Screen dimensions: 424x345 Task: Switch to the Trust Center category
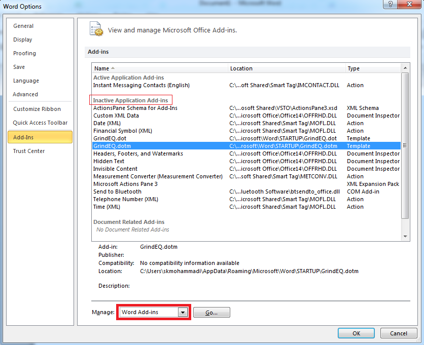29,151
